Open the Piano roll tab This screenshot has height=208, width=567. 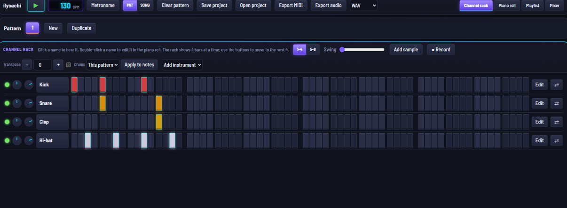tap(507, 6)
